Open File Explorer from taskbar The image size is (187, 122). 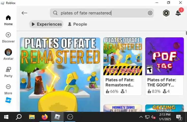point(32,117)
